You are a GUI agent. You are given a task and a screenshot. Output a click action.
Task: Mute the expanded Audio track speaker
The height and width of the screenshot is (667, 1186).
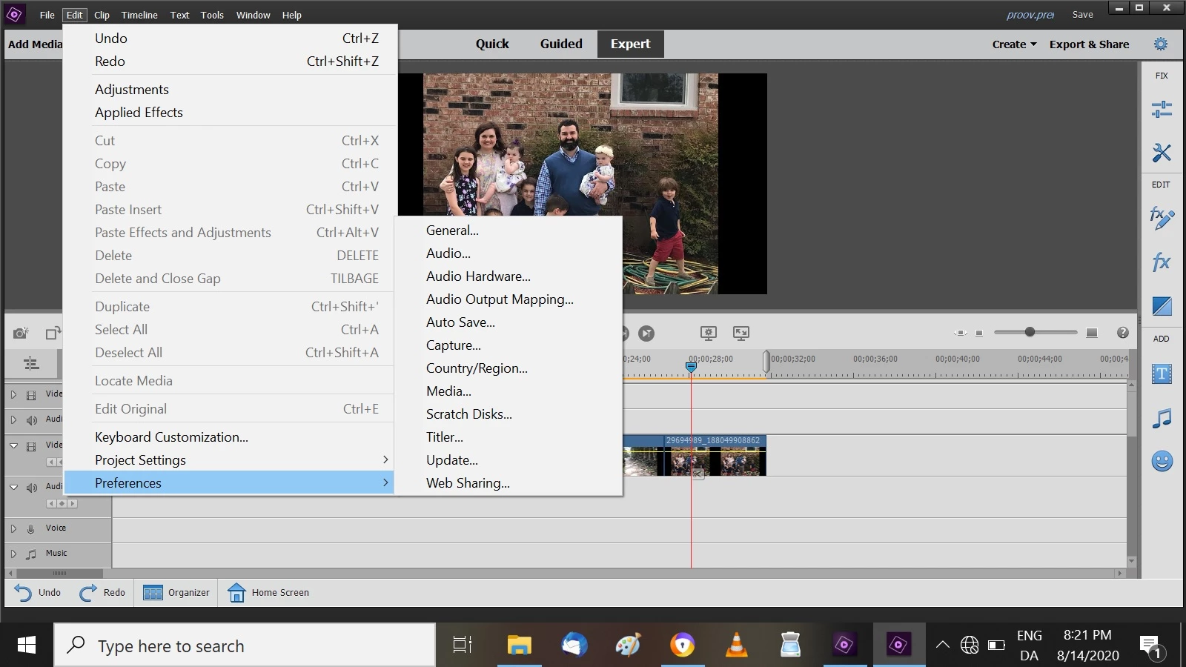31,488
